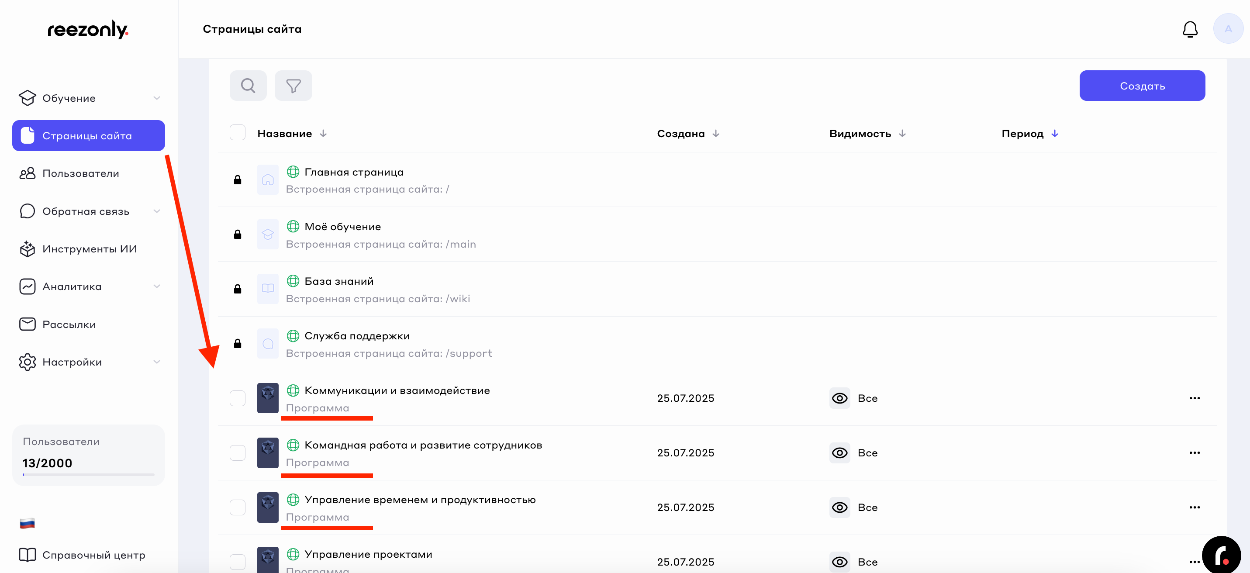Open three-dots menu for Коммуникации и взаимодействие
Viewport: 1250px width, 573px height.
[1194, 398]
